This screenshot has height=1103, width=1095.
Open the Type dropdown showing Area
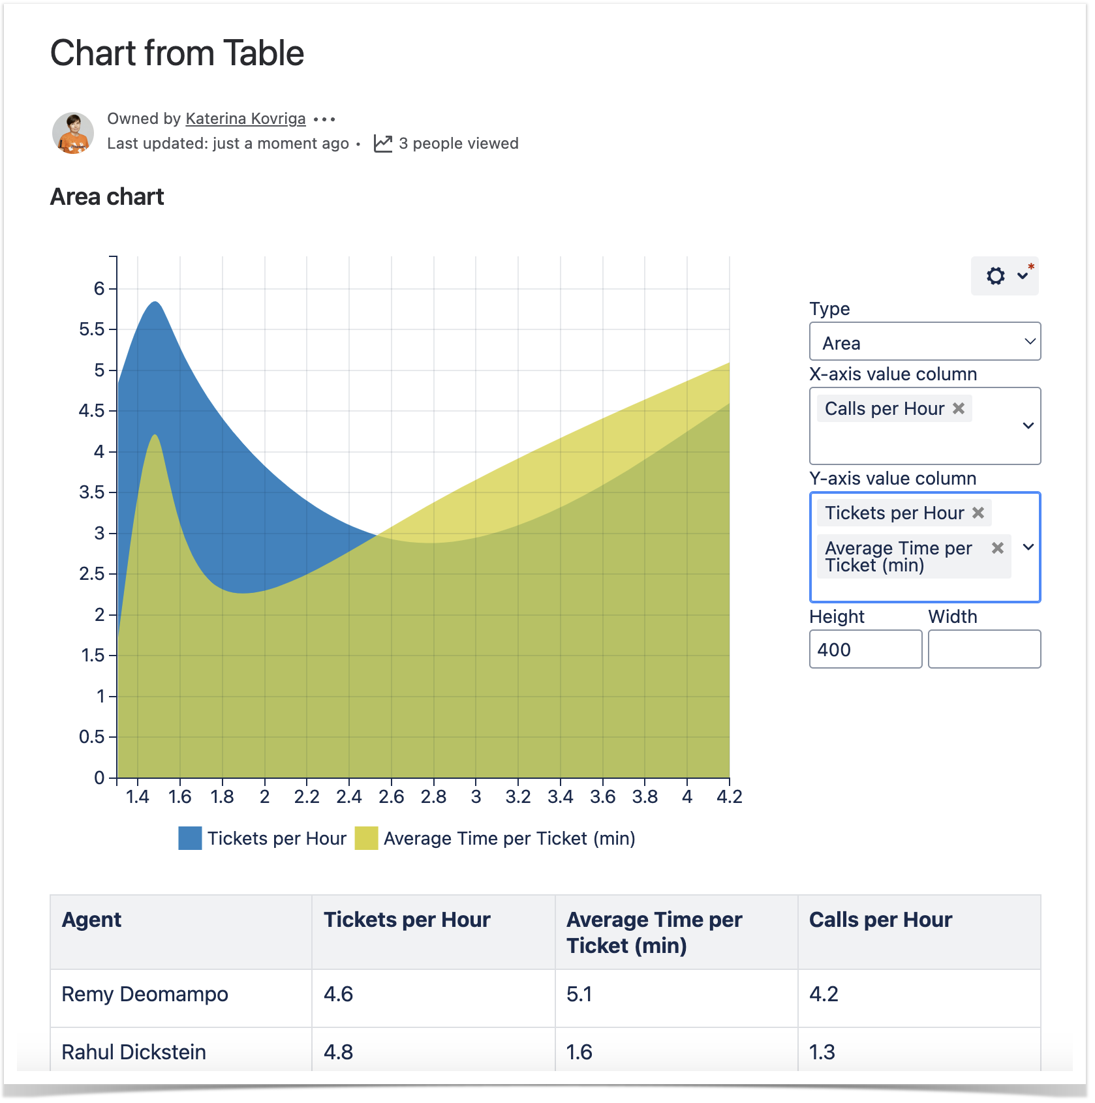tap(924, 342)
